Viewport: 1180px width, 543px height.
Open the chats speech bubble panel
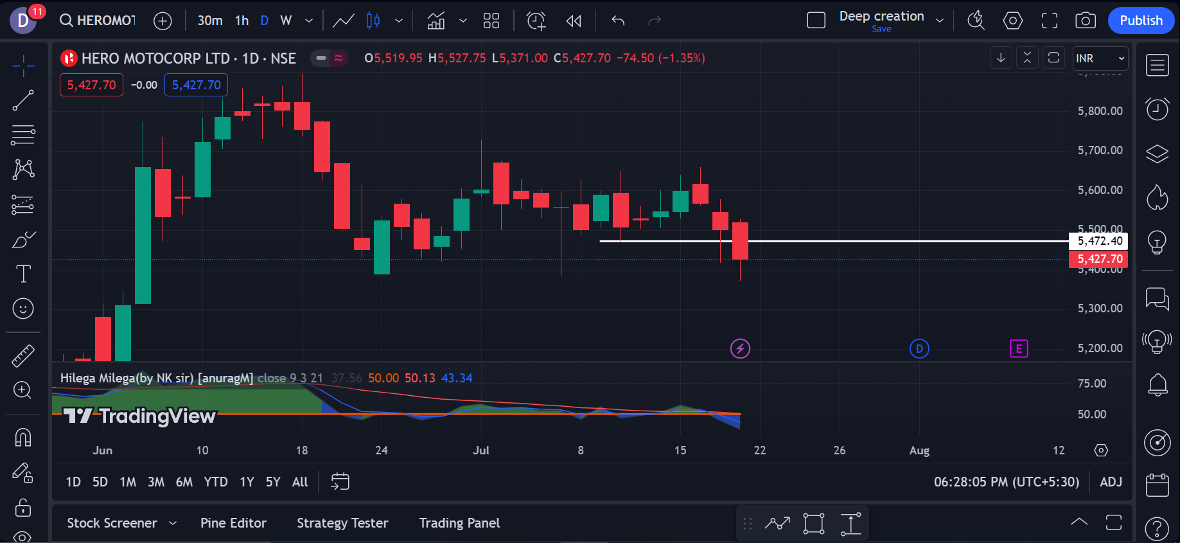(x=1158, y=299)
